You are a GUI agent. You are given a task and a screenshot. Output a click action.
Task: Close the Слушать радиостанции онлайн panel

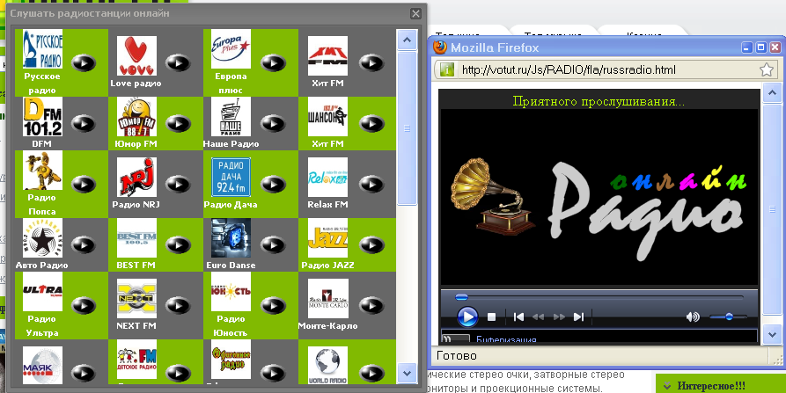(415, 13)
